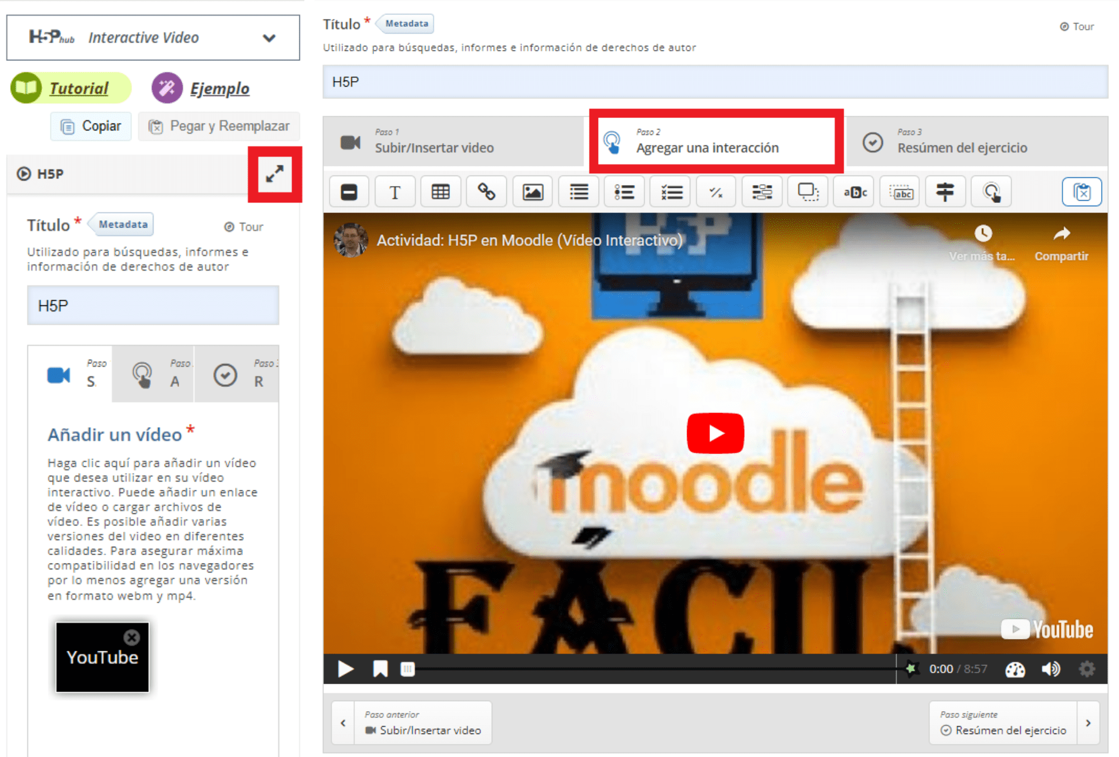Click the timeline slider handle
Viewport: 1119px width, 757px height.
click(x=408, y=669)
